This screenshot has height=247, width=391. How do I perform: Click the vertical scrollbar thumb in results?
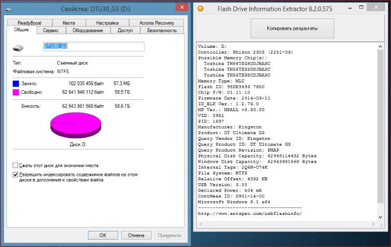point(380,126)
